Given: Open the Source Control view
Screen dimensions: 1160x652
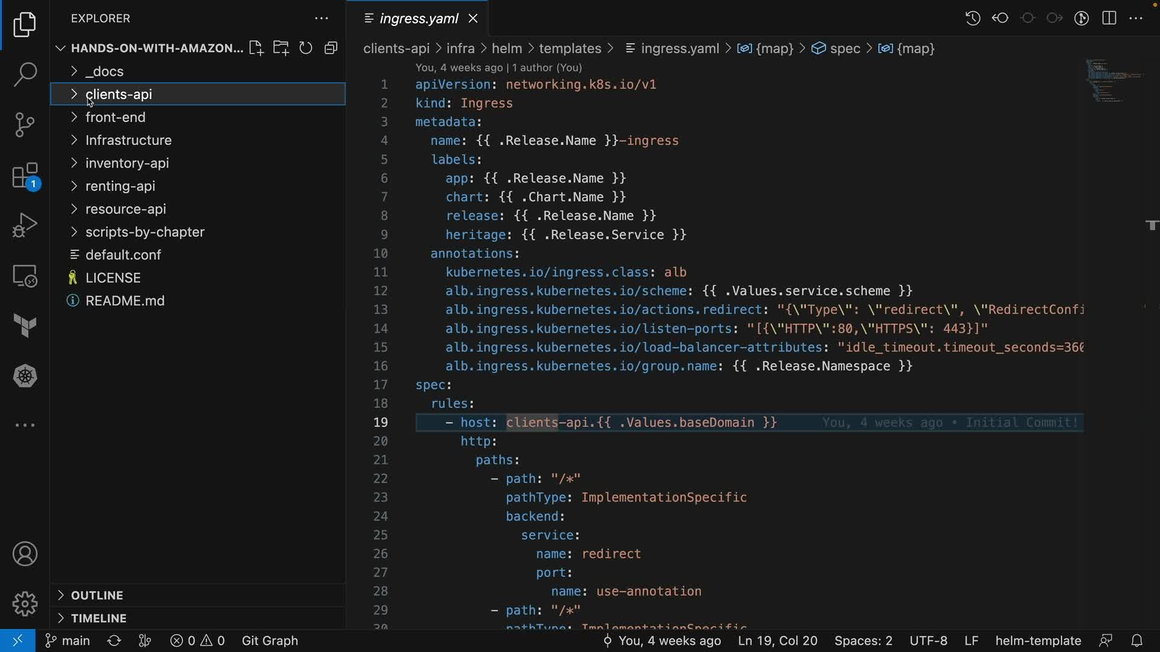Looking at the screenshot, I should pyautogui.click(x=25, y=125).
